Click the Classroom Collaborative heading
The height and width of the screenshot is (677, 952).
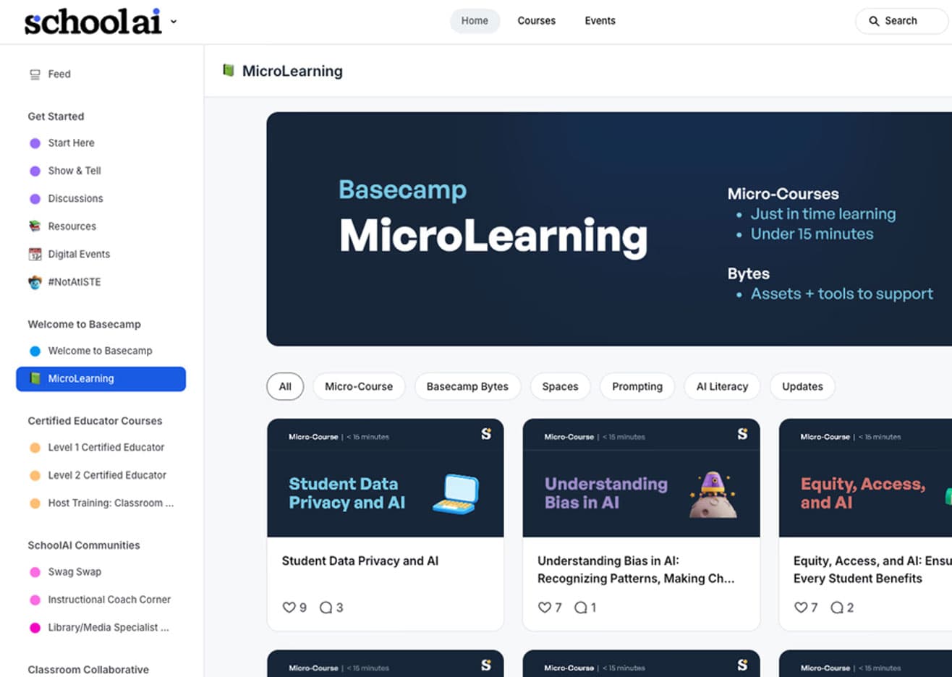(88, 670)
